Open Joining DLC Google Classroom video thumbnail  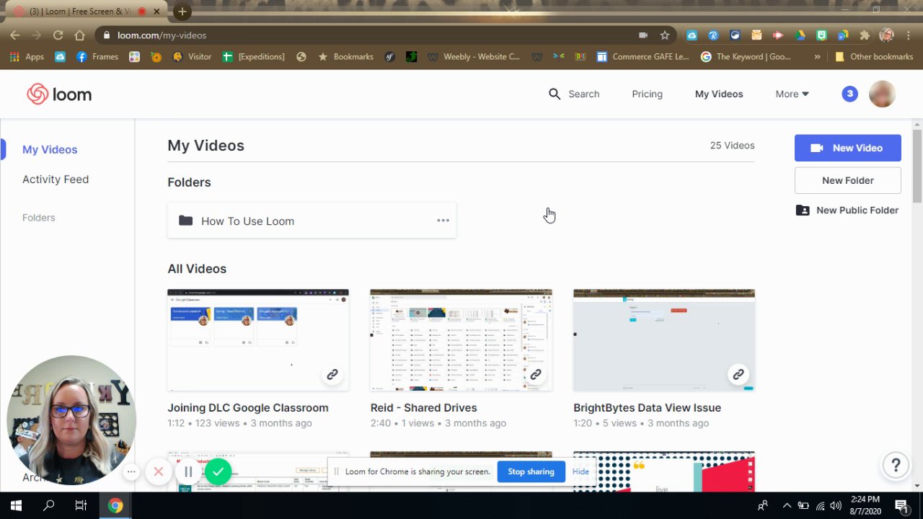pos(258,340)
